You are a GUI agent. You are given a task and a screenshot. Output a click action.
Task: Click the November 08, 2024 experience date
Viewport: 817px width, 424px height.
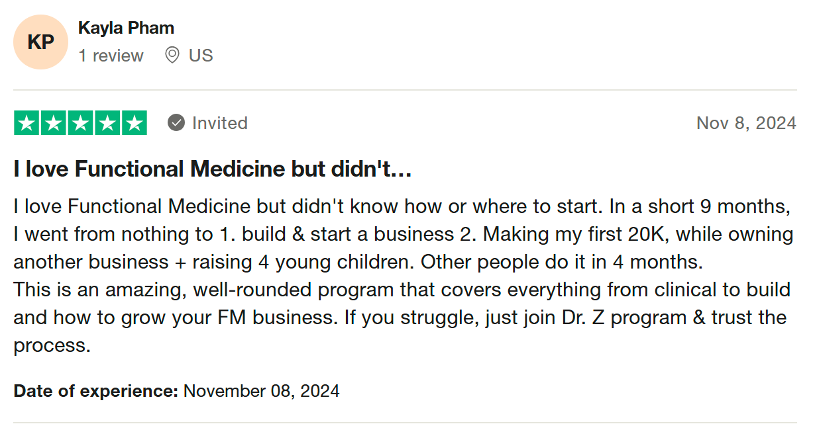coord(261,391)
